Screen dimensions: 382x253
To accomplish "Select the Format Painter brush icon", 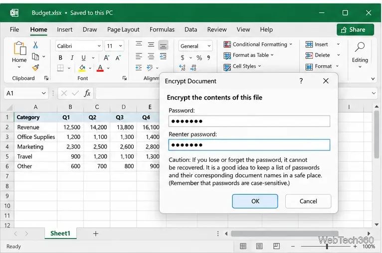I will pos(35,68).
